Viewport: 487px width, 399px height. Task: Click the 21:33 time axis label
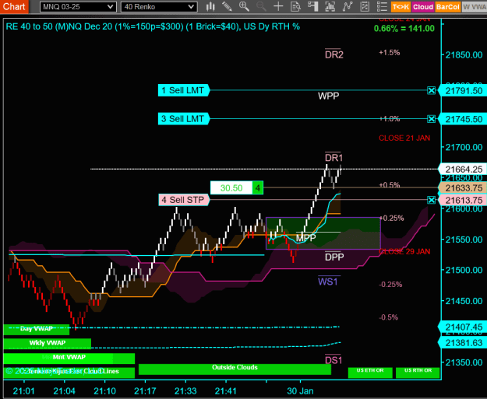[185, 391]
